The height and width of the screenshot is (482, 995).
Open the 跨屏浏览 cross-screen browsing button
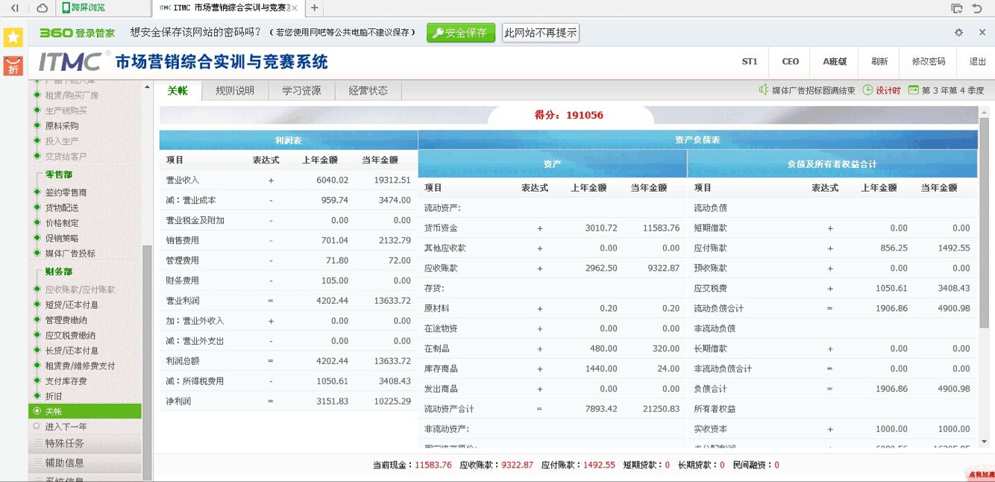tap(84, 8)
